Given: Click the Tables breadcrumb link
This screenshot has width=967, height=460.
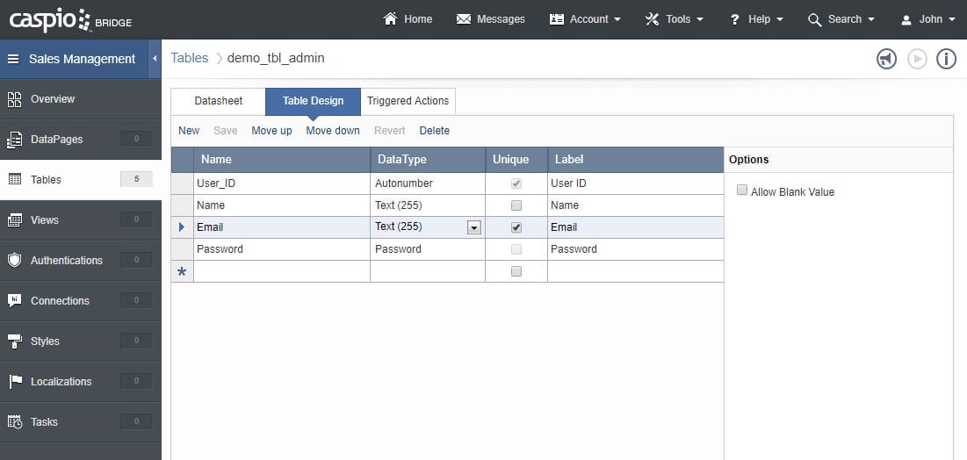Looking at the screenshot, I should 189,58.
